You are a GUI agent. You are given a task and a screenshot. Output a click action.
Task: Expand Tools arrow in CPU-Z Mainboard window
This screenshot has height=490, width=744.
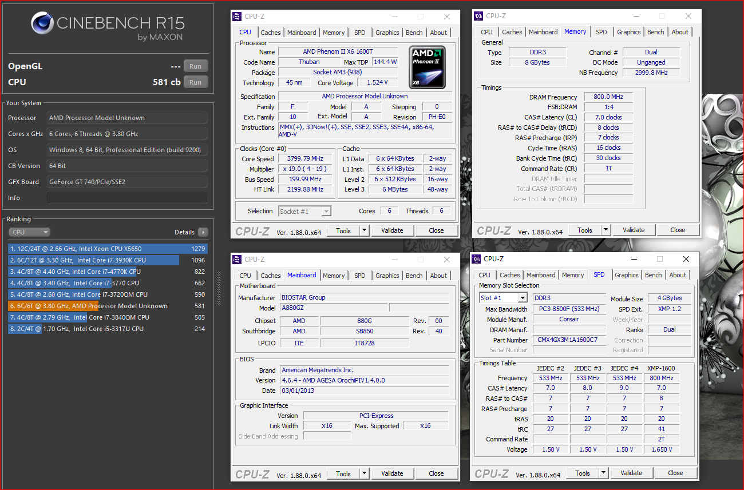tap(364, 473)
